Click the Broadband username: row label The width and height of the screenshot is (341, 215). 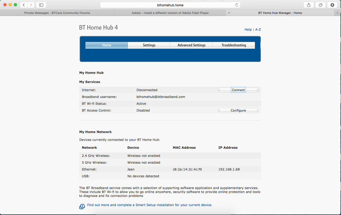coord(99,97)
